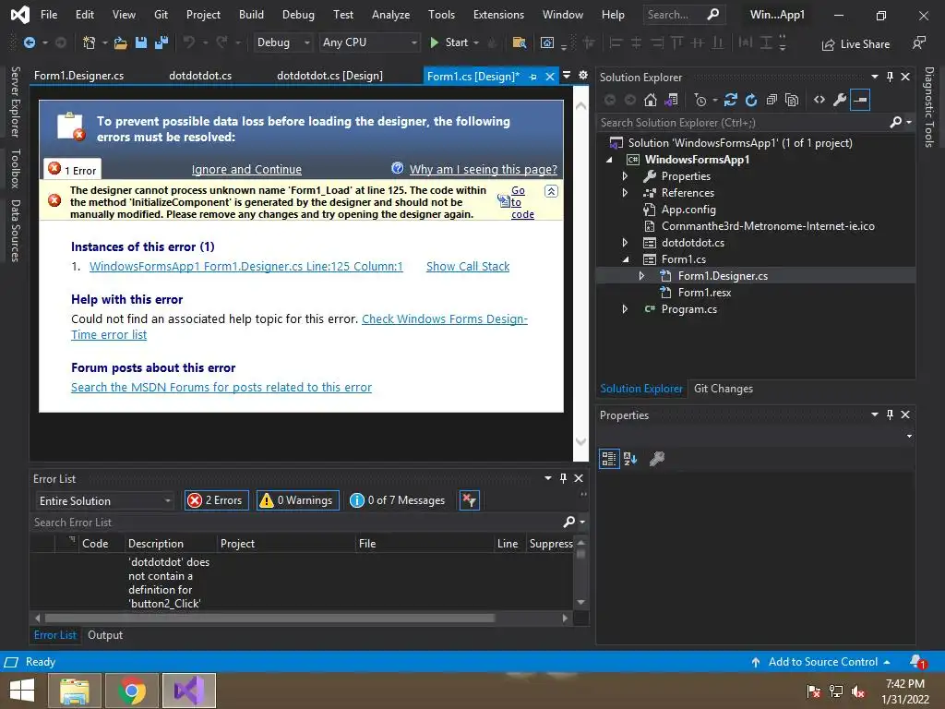Click Add to Source Control in status bar
Image resolution: width=945 pixels, height=709 pixels.
(820, 662)
